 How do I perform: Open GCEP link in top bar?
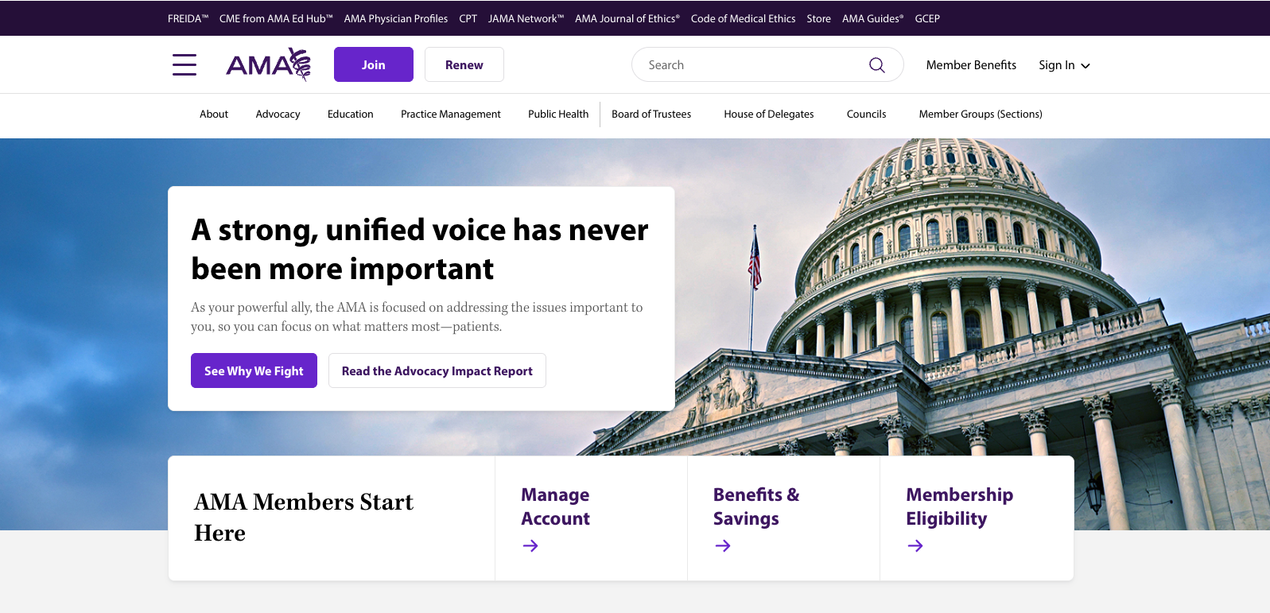pos(927,18)
